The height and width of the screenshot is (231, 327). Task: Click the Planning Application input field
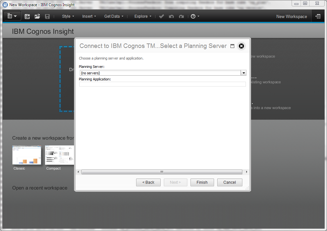pos(163,84)
